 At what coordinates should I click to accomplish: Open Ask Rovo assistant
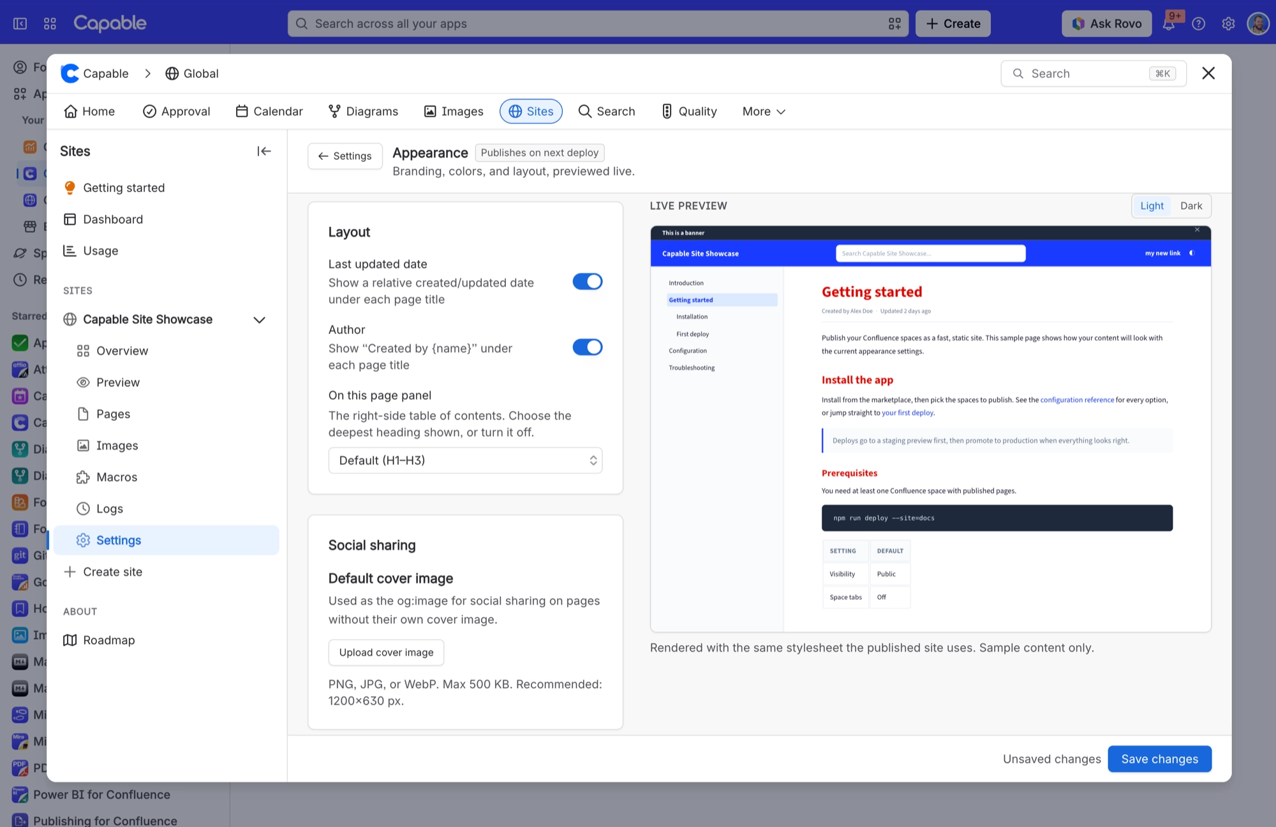tap(1106, 24)
